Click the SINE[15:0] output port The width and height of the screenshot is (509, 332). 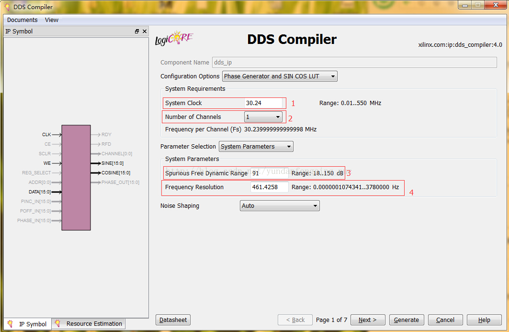click(113, 163)
